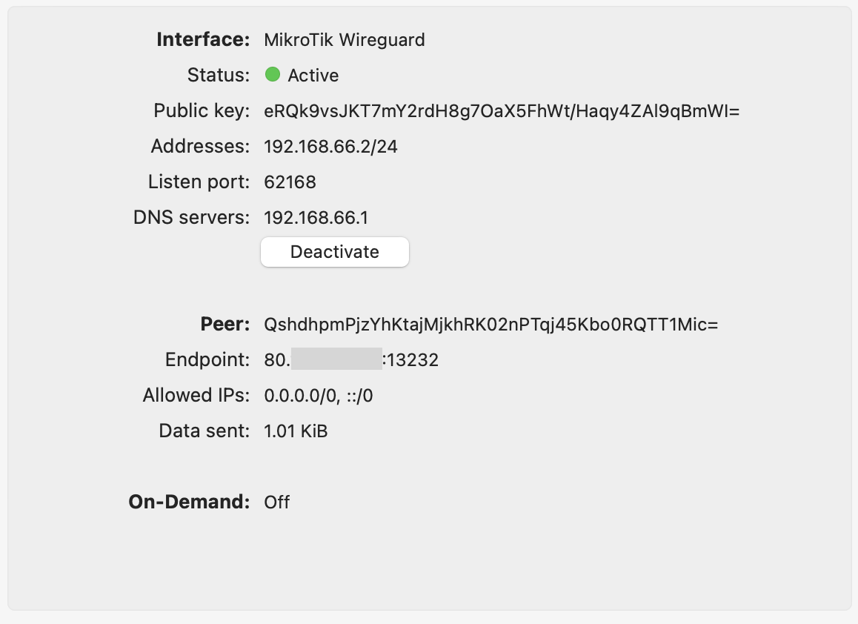
Task: Click the On-Demand label
Action: (x=189, y=502)
